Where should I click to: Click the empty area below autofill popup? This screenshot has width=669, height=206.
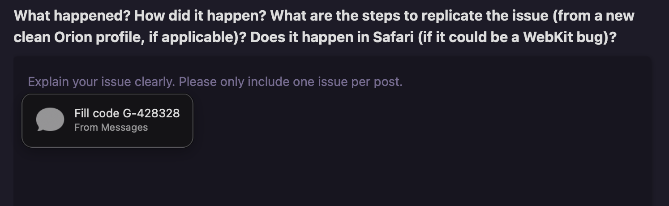click(107, 175)
